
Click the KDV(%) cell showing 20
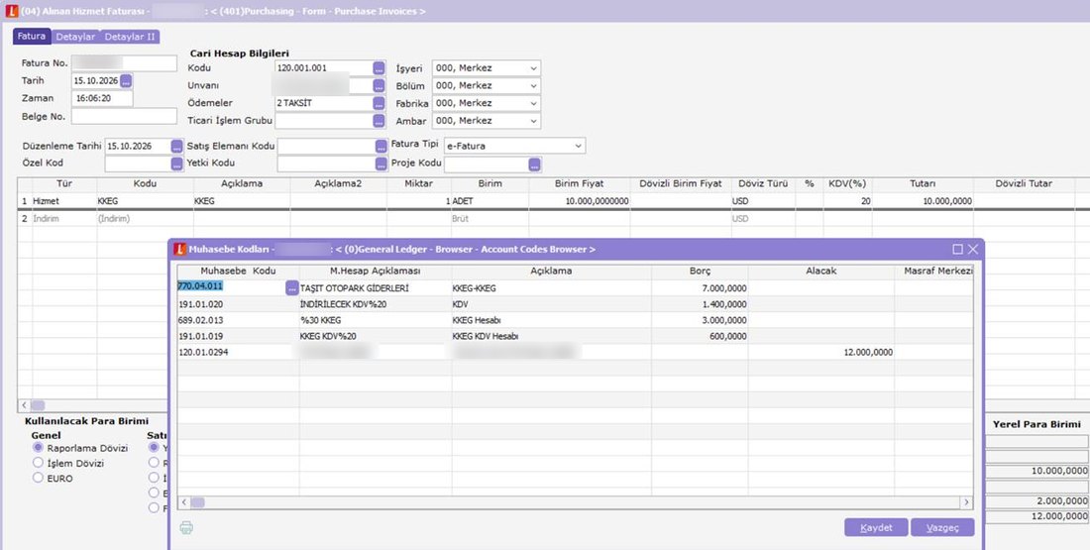(x=847, y=201)
